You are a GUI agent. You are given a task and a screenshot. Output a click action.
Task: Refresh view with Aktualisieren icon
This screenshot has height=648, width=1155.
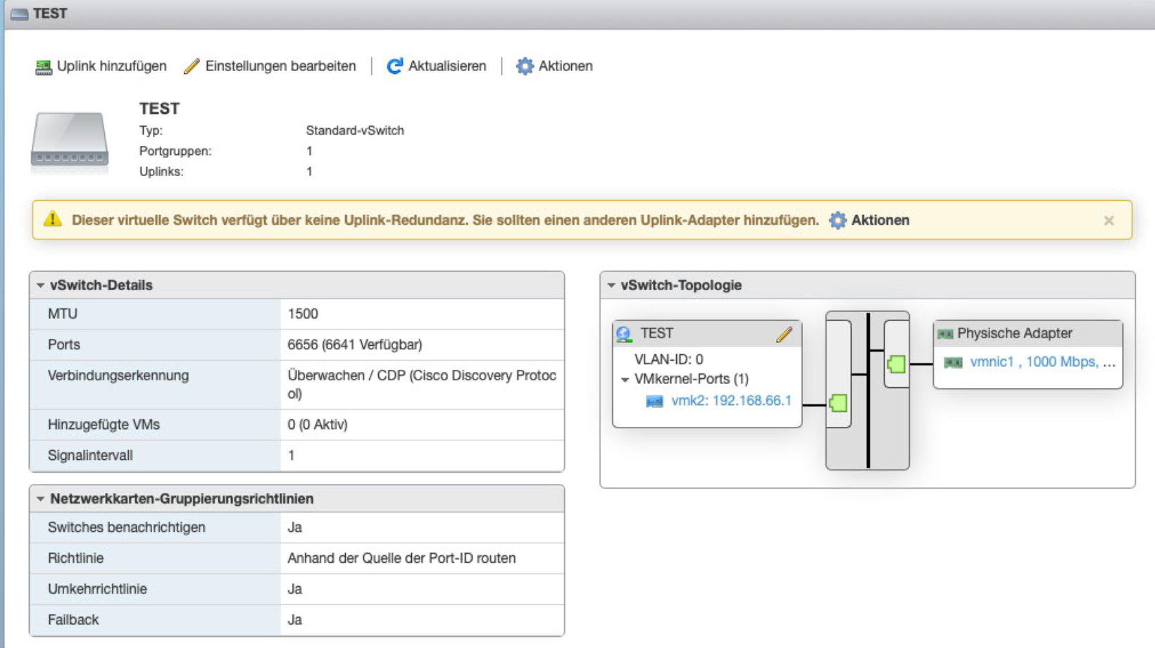click(x=394, y=66)
